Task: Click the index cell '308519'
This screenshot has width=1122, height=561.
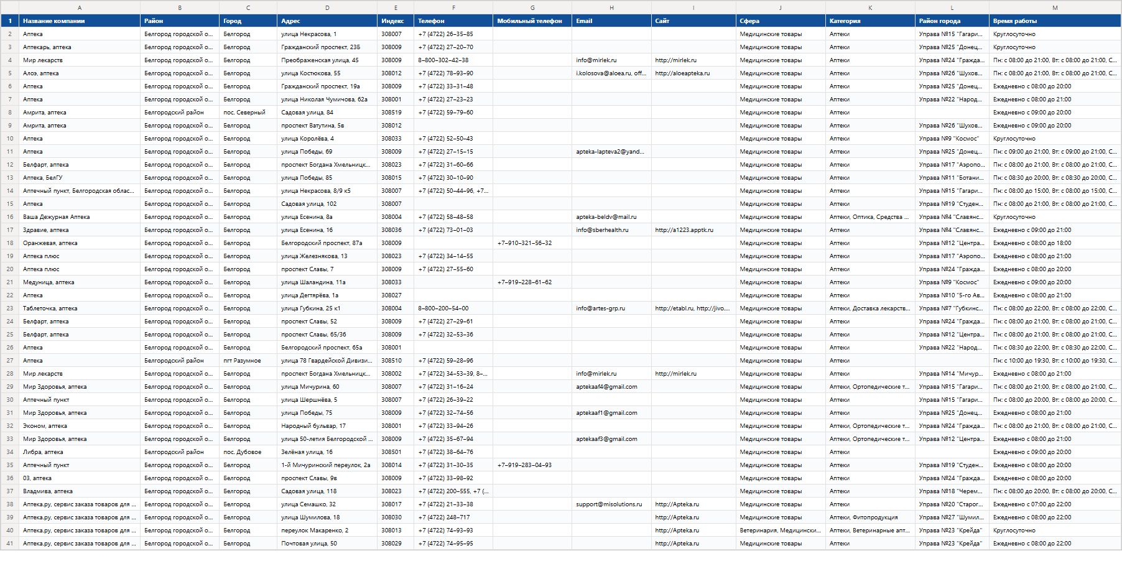Action: (396, 113)
